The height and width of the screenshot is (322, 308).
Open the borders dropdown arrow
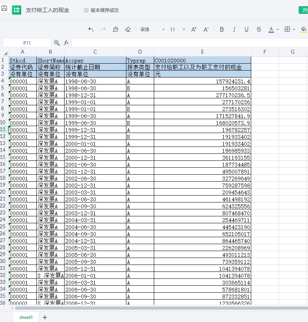point(294,30)
